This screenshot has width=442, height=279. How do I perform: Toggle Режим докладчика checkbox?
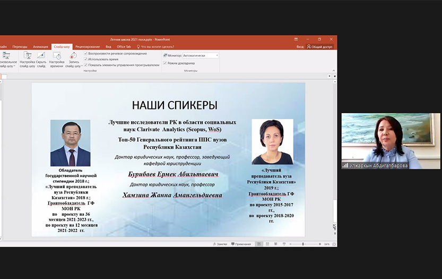(x=165, y=63)
